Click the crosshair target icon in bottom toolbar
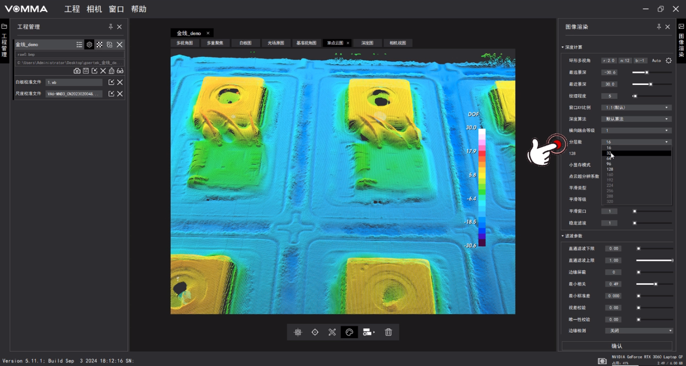Image resolution: width=686 pixels, height=366 pixels. tap(315, 333)
